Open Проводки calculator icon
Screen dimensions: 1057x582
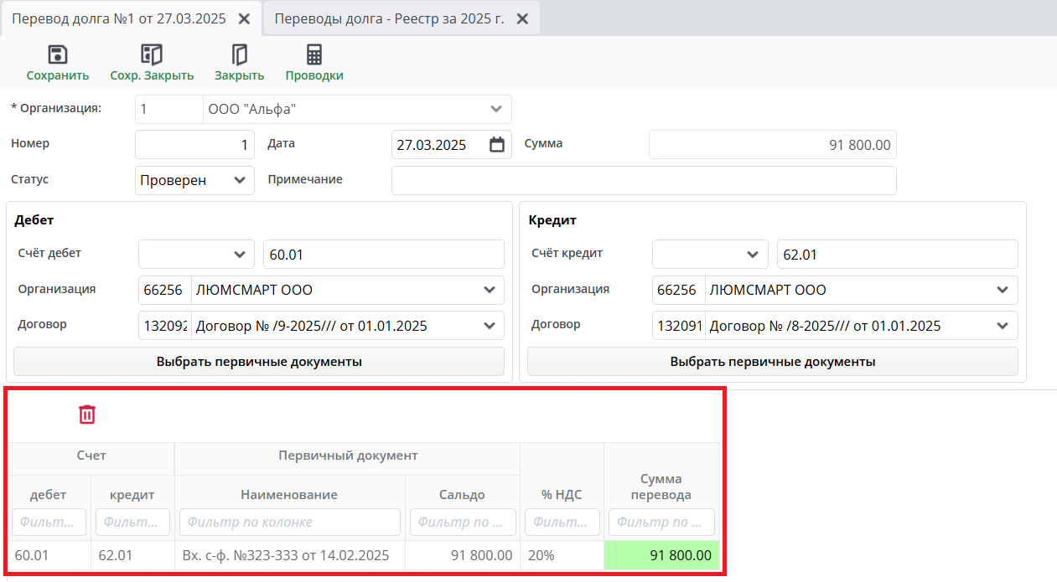coord(314,55)
